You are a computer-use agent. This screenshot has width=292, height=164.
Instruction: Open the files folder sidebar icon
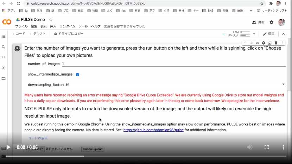(x=4, y=78)
